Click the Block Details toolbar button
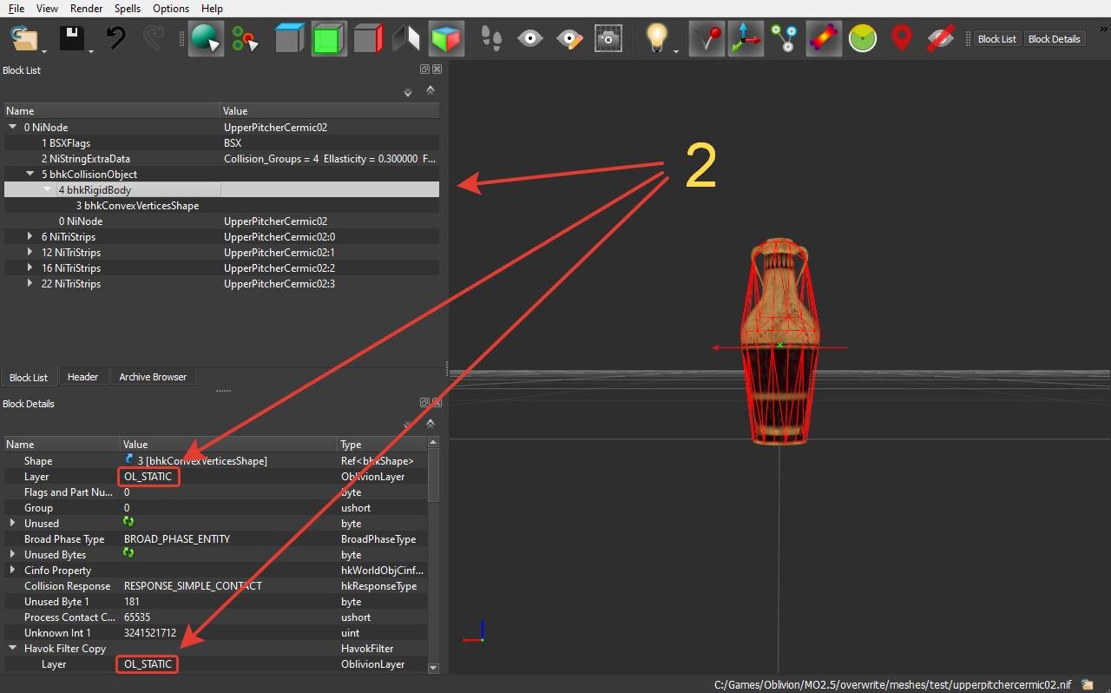This screenshot has height=693, width=1111. click(x=1054, y=39)
